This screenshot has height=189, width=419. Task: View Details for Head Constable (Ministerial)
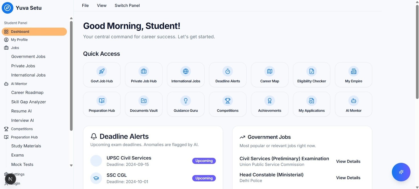[x=348, y=177]
